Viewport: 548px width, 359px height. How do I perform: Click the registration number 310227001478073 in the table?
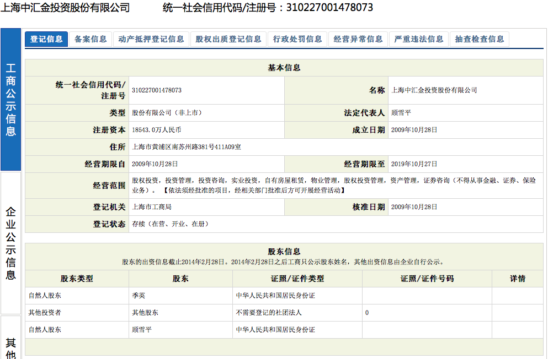[157, 90]
